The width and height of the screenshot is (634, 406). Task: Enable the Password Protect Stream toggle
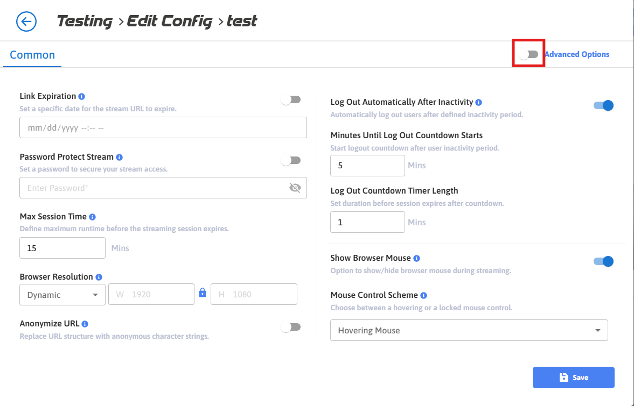tap(291, 160)
